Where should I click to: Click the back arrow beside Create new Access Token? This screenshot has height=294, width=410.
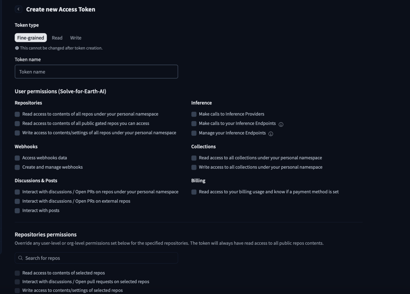coord(18,9)
